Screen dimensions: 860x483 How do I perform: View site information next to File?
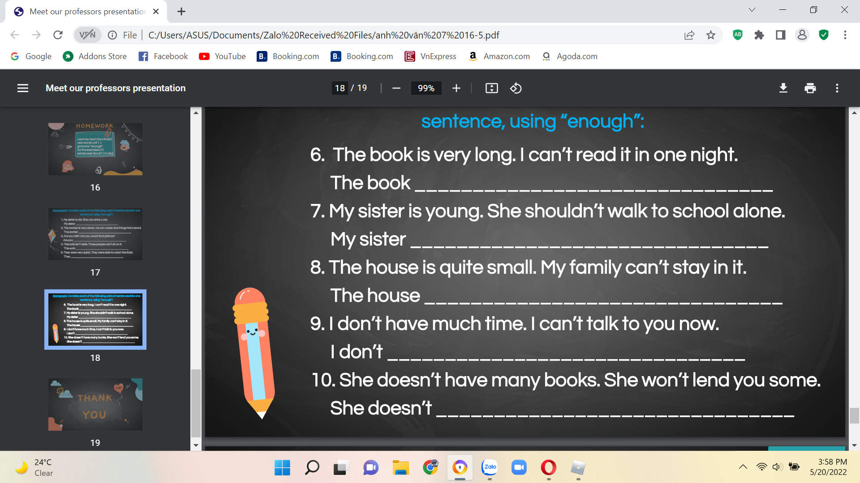pos(112,35)
